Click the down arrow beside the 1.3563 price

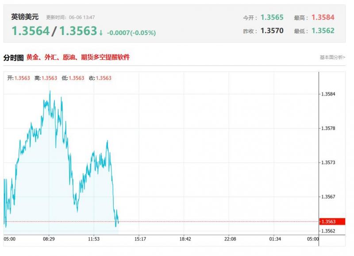(x=101, y=32)
